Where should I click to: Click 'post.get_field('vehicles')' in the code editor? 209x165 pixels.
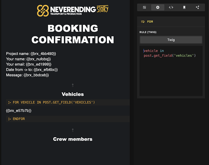point(170,55)
